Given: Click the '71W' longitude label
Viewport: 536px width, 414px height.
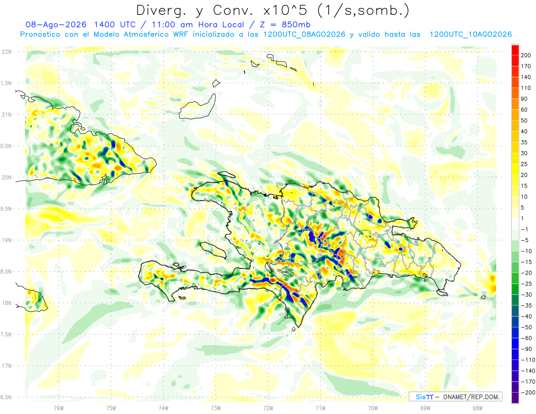Looking at the screenshot, I should point(320,408).
